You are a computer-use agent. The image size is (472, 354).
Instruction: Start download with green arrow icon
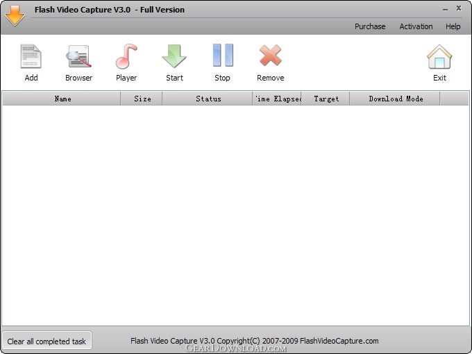click(174, 56)
